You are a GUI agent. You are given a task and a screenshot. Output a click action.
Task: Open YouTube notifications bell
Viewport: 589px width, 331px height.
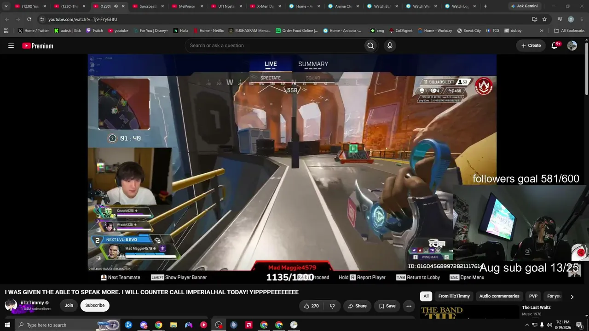(x=555, y=46)
